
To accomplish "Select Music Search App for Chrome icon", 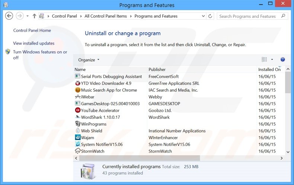I will pyautogui.click(x=77, y=90).
